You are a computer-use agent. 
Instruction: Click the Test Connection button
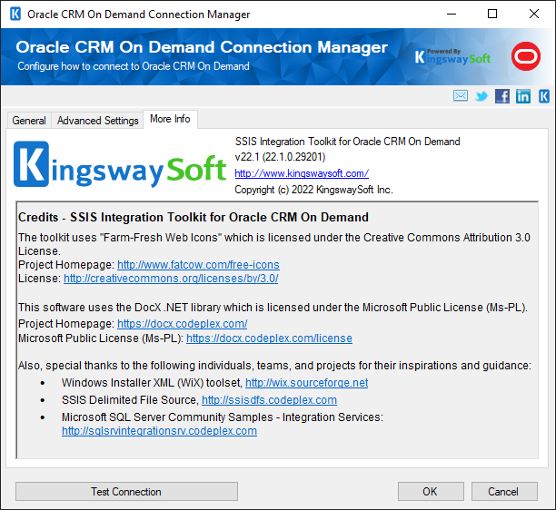pyautogui.click(x=126, y=492)
